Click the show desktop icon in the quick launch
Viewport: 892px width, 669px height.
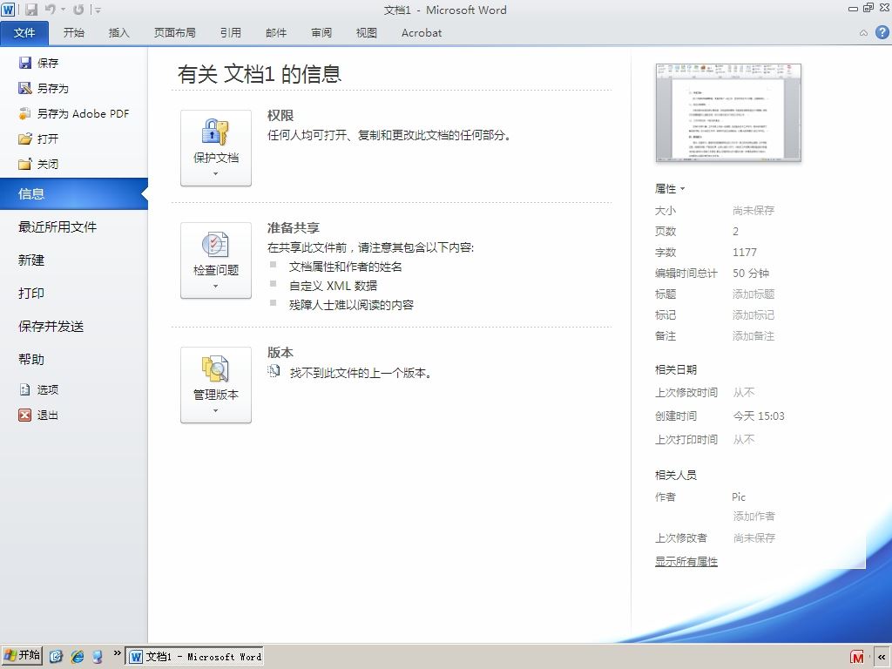98,657
